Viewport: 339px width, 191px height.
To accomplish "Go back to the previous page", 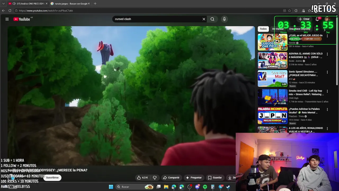I will (x=3, y=11).
